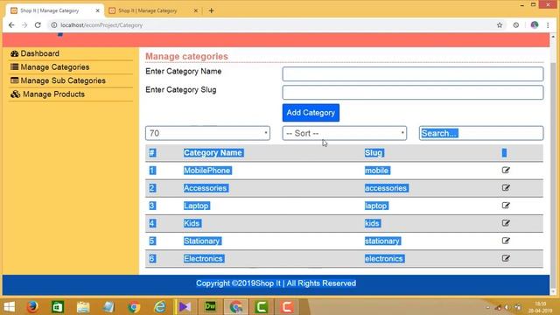Open the Windows Start menu
The image size is (560, 315).
pos(10,307)
